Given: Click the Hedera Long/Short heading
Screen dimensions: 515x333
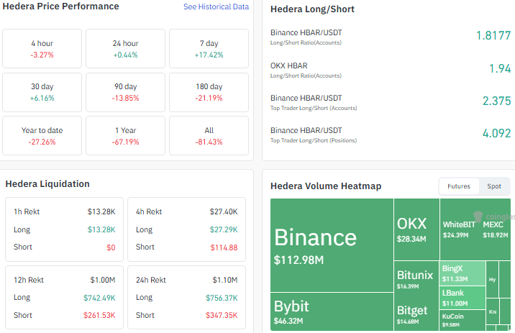Looking at the screenshot, I should pos(312,9).
